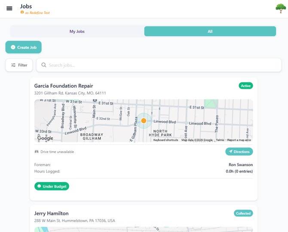Click the 3201 Gillham Rd address

70,93
